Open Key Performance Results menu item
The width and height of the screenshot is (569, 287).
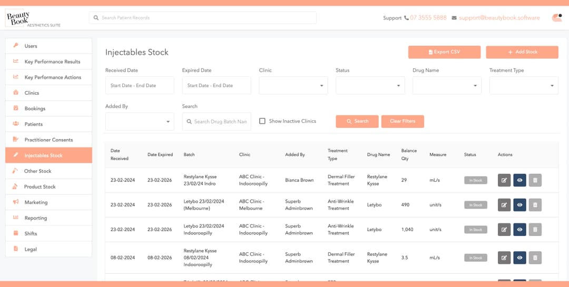52,62
